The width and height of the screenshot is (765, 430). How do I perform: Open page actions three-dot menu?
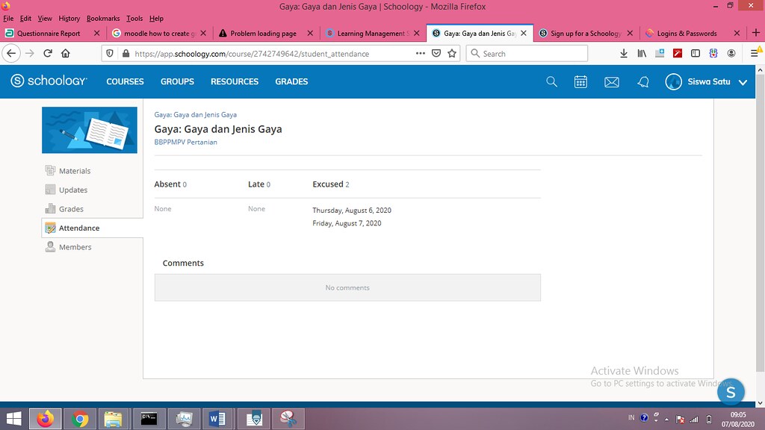[x=420, y=54]
